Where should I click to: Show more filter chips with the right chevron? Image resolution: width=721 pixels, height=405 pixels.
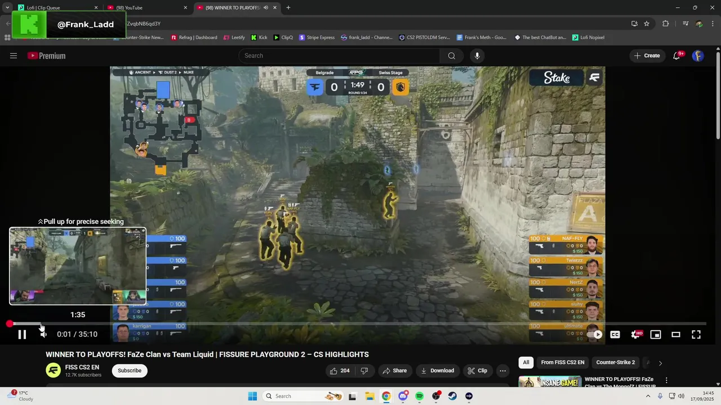click(x=660, y=363)
